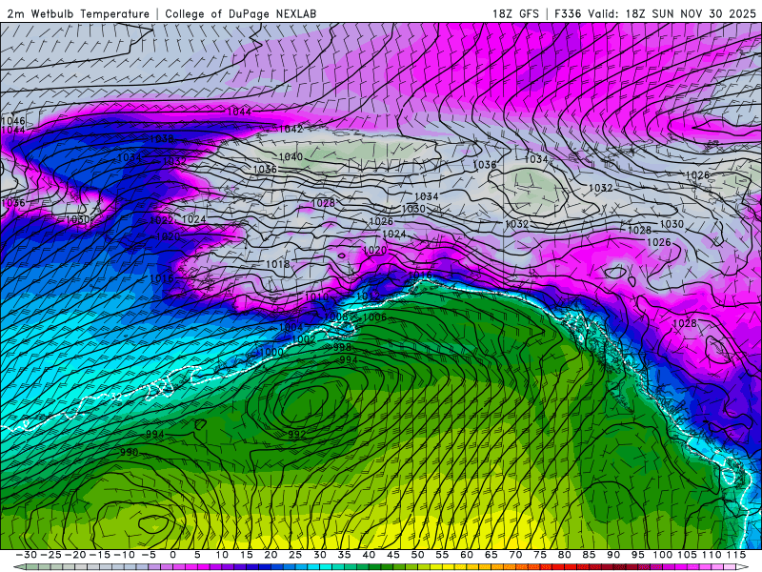Screen dimensions: 762x572
Task: Click the 1046 pressure contour label
Action: pyautogui.click(x=13, y=121)
